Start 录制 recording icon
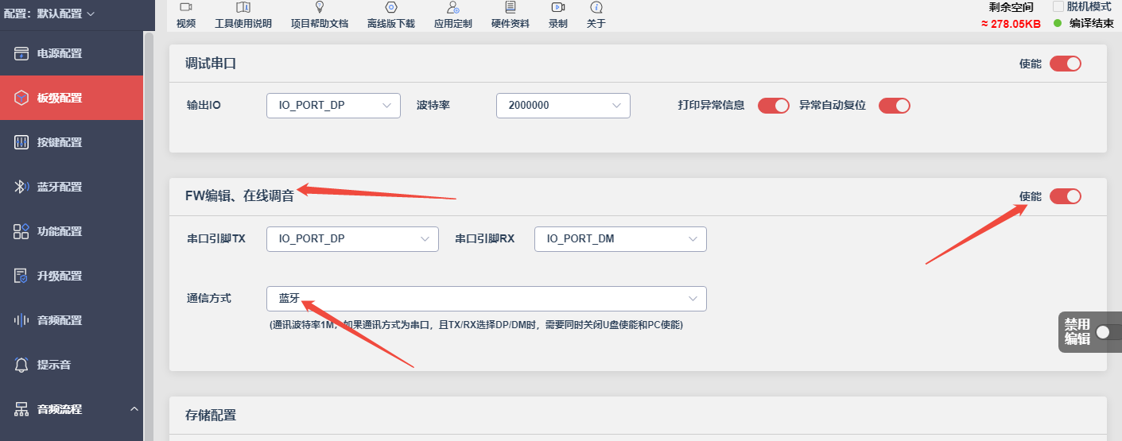 click(x=558, y=7)
